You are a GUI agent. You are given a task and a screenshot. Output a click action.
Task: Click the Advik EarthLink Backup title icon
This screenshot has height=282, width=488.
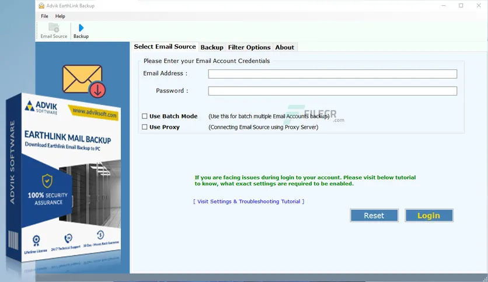tap(41, 6)
